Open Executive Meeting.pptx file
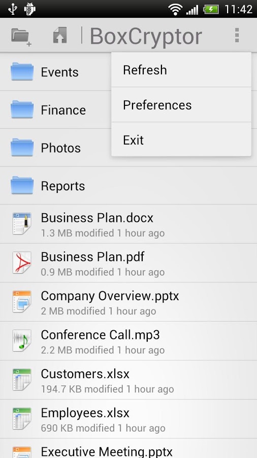This screenshot has height=458, width=257. (x=128, y=448)
